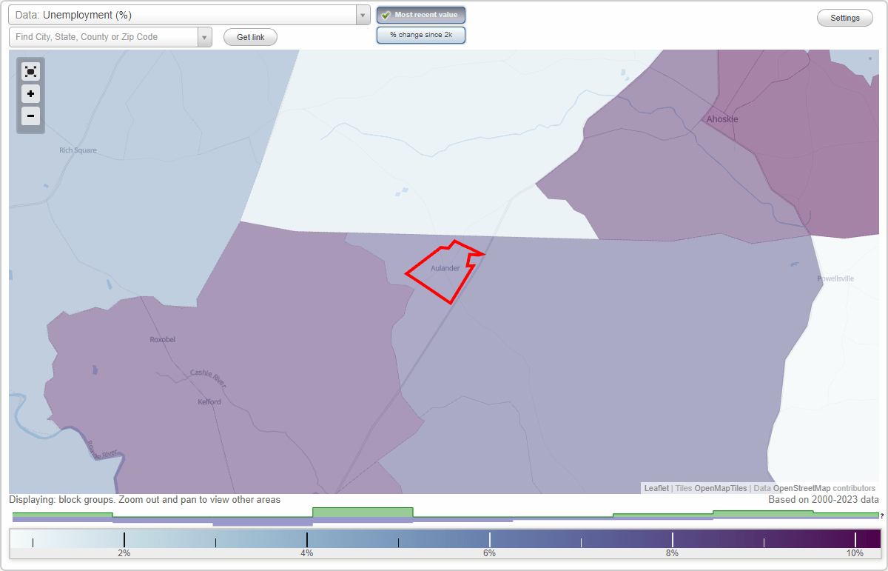Click the zoom out icon on the map
Screen dimensions: 888x571
[x=30, y=116]
